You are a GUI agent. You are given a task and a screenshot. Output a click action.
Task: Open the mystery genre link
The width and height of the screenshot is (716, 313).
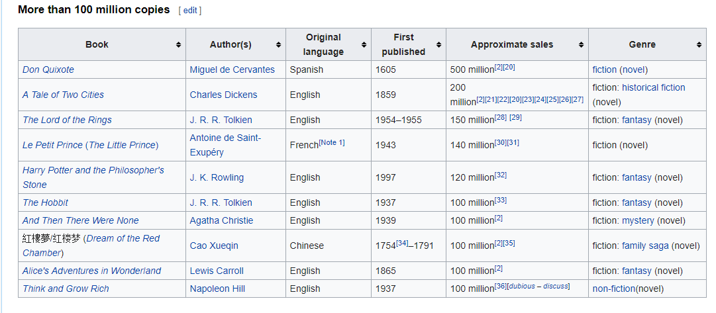tap(638, 220)
